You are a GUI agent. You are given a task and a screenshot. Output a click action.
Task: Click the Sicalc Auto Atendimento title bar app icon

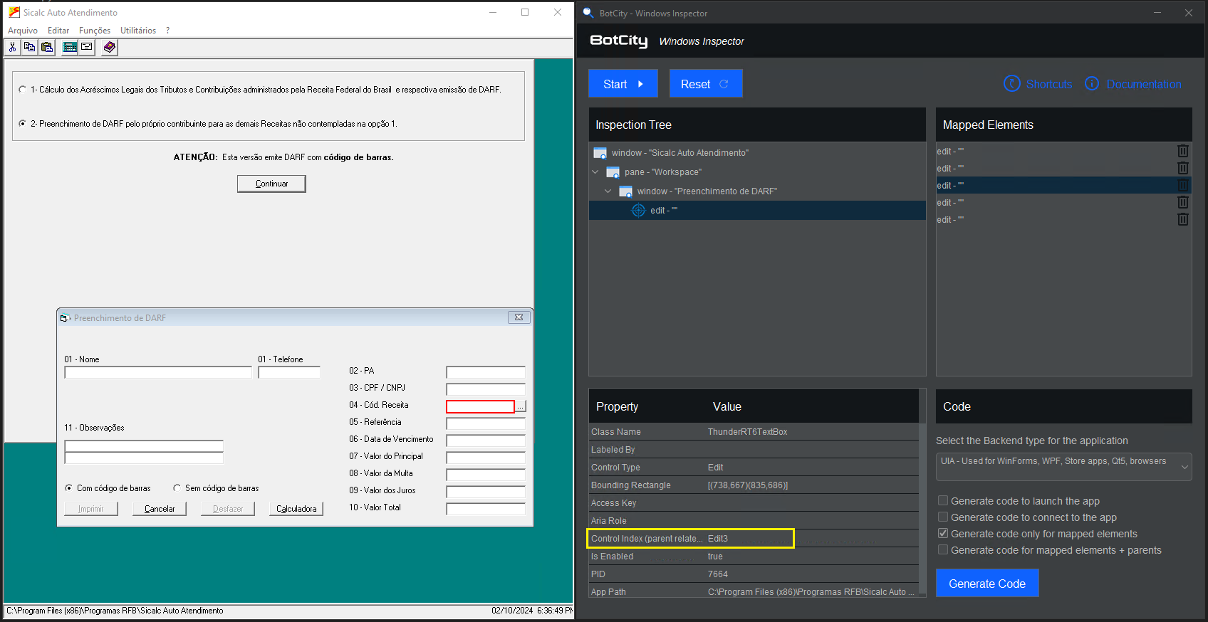[14, 12]
